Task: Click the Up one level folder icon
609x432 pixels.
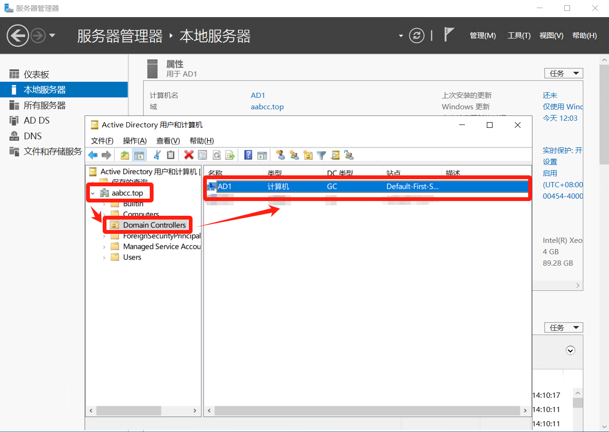Action: 125,155
